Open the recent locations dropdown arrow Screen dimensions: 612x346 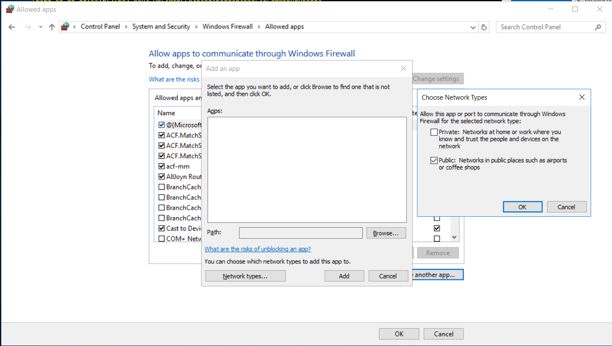pyautogui.click(x=40, y=27)
